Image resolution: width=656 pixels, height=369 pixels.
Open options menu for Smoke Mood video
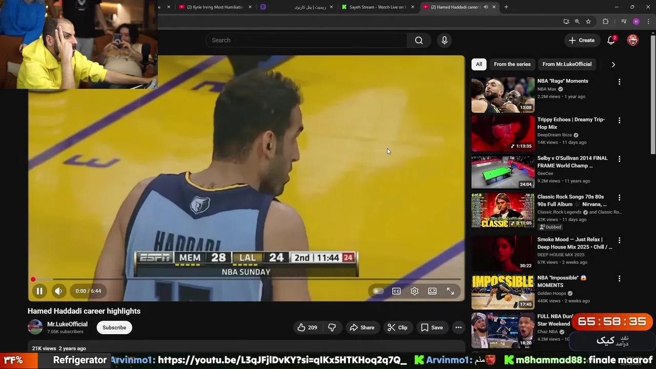click(619, 240)
